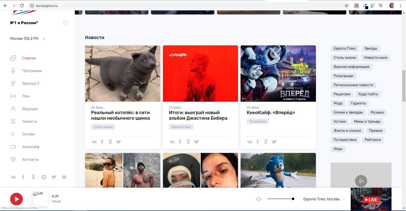Open article 'Реальный котопёс: в сети нашли необычного щенка'
This screenshot has width=406, height=211.
pyautogui.click(x=120, y=115)
